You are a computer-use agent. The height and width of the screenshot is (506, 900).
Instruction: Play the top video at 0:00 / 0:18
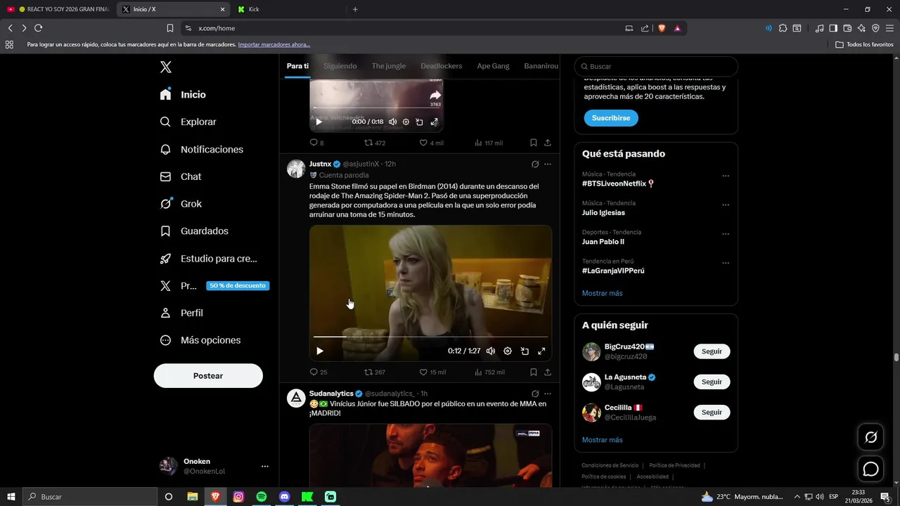319,122
